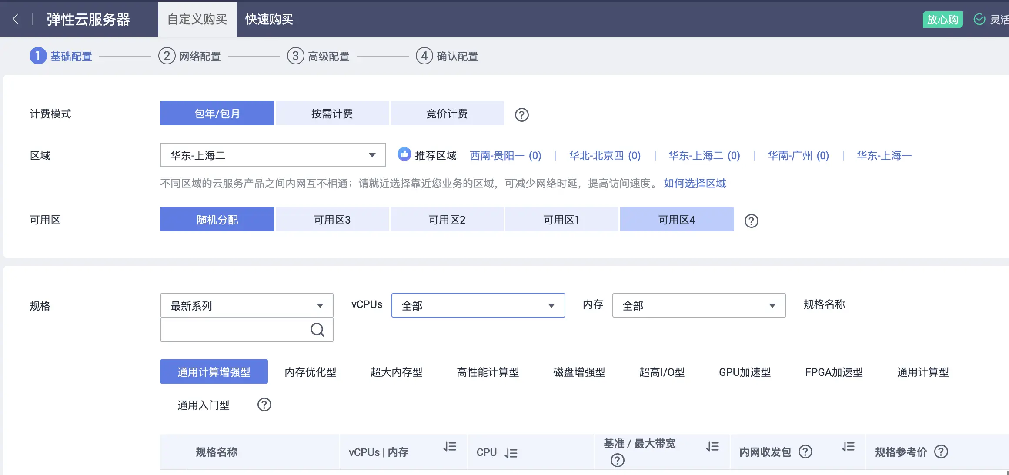Click the 如何选择区域 link

[x=694, y=184]
